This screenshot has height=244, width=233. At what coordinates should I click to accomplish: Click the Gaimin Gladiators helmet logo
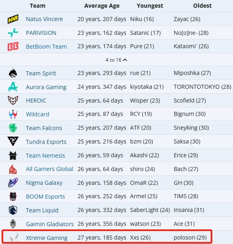click(13, 224)
